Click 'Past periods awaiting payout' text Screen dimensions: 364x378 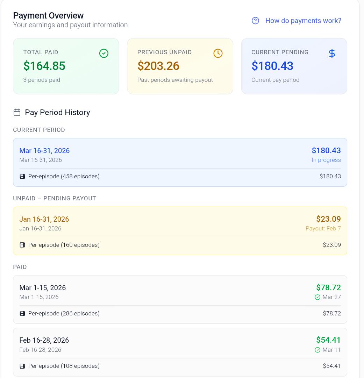[x=175, y=80]
